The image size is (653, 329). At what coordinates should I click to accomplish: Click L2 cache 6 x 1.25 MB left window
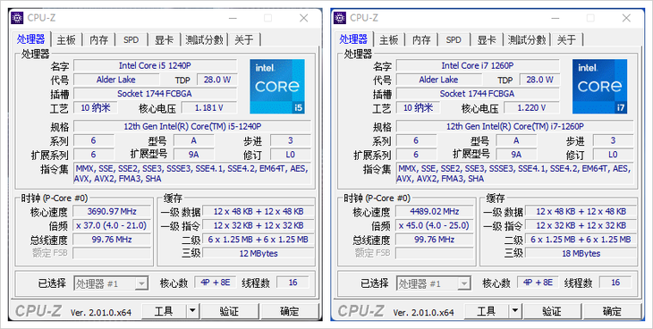point(259,240)
